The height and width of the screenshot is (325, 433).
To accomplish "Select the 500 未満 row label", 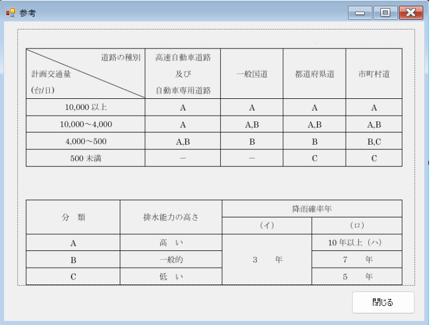I will click(x=86, y=158).
